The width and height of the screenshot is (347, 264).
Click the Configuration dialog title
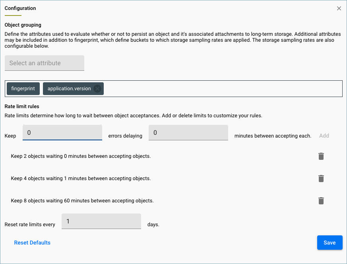[x=20, y=8]
